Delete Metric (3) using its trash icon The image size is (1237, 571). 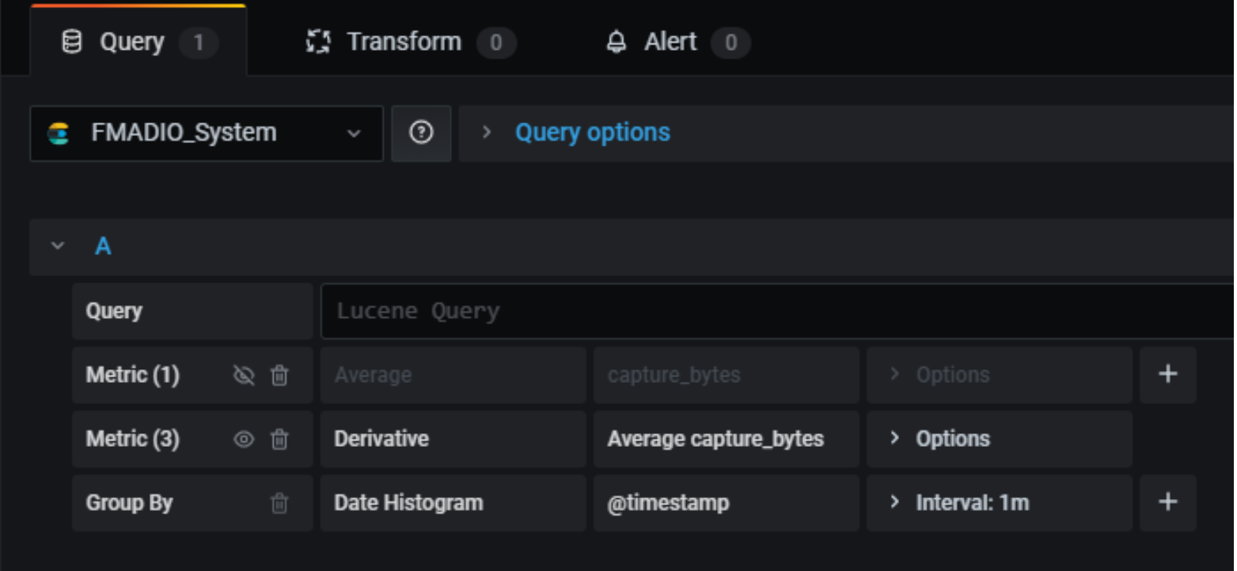click(279, 439)
